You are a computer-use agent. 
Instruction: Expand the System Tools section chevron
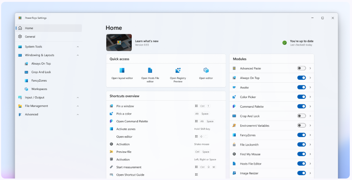[78, 47]
